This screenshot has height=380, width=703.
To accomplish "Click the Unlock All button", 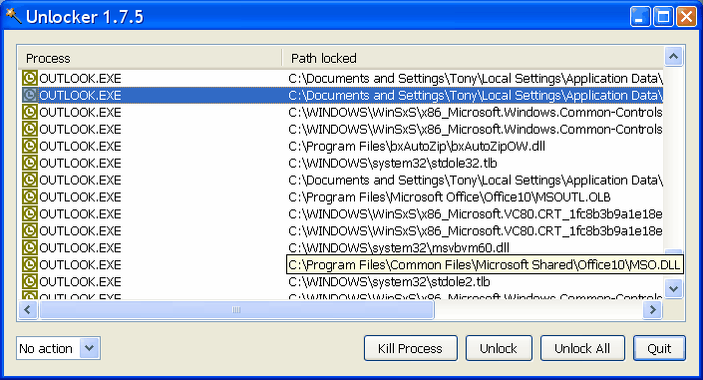I will (582, 348).
